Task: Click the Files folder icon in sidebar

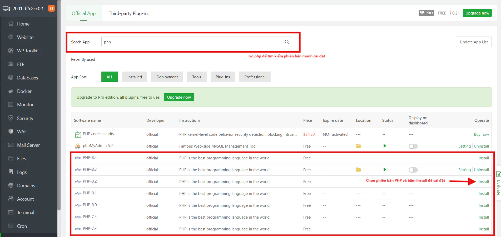Action: click(x=11, y=158)
